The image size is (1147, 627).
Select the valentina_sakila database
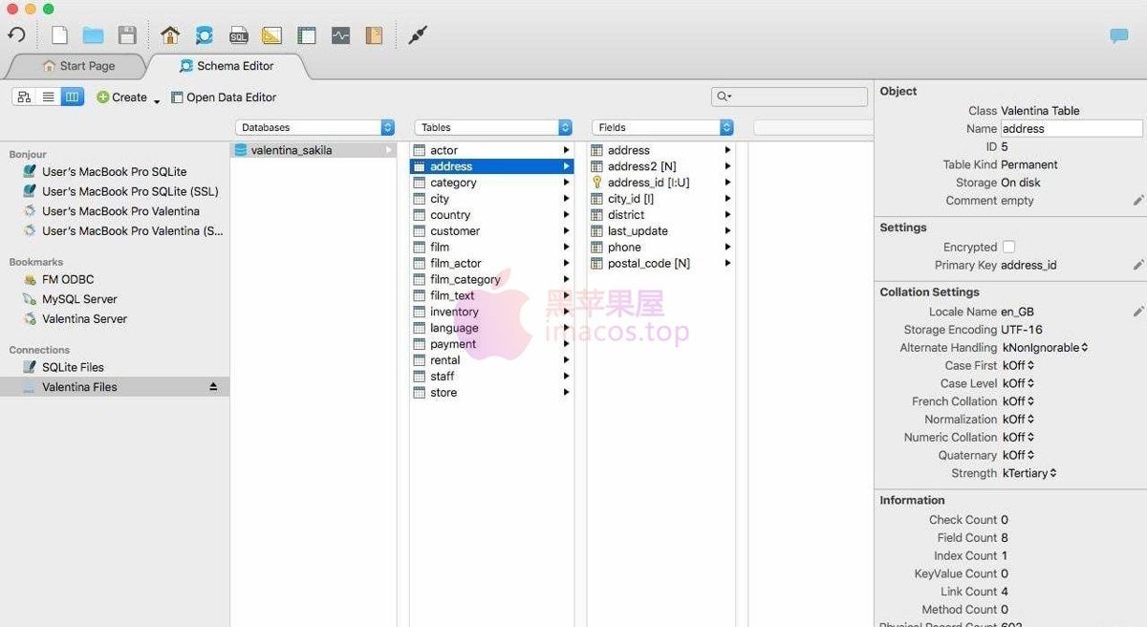[314, 150]
